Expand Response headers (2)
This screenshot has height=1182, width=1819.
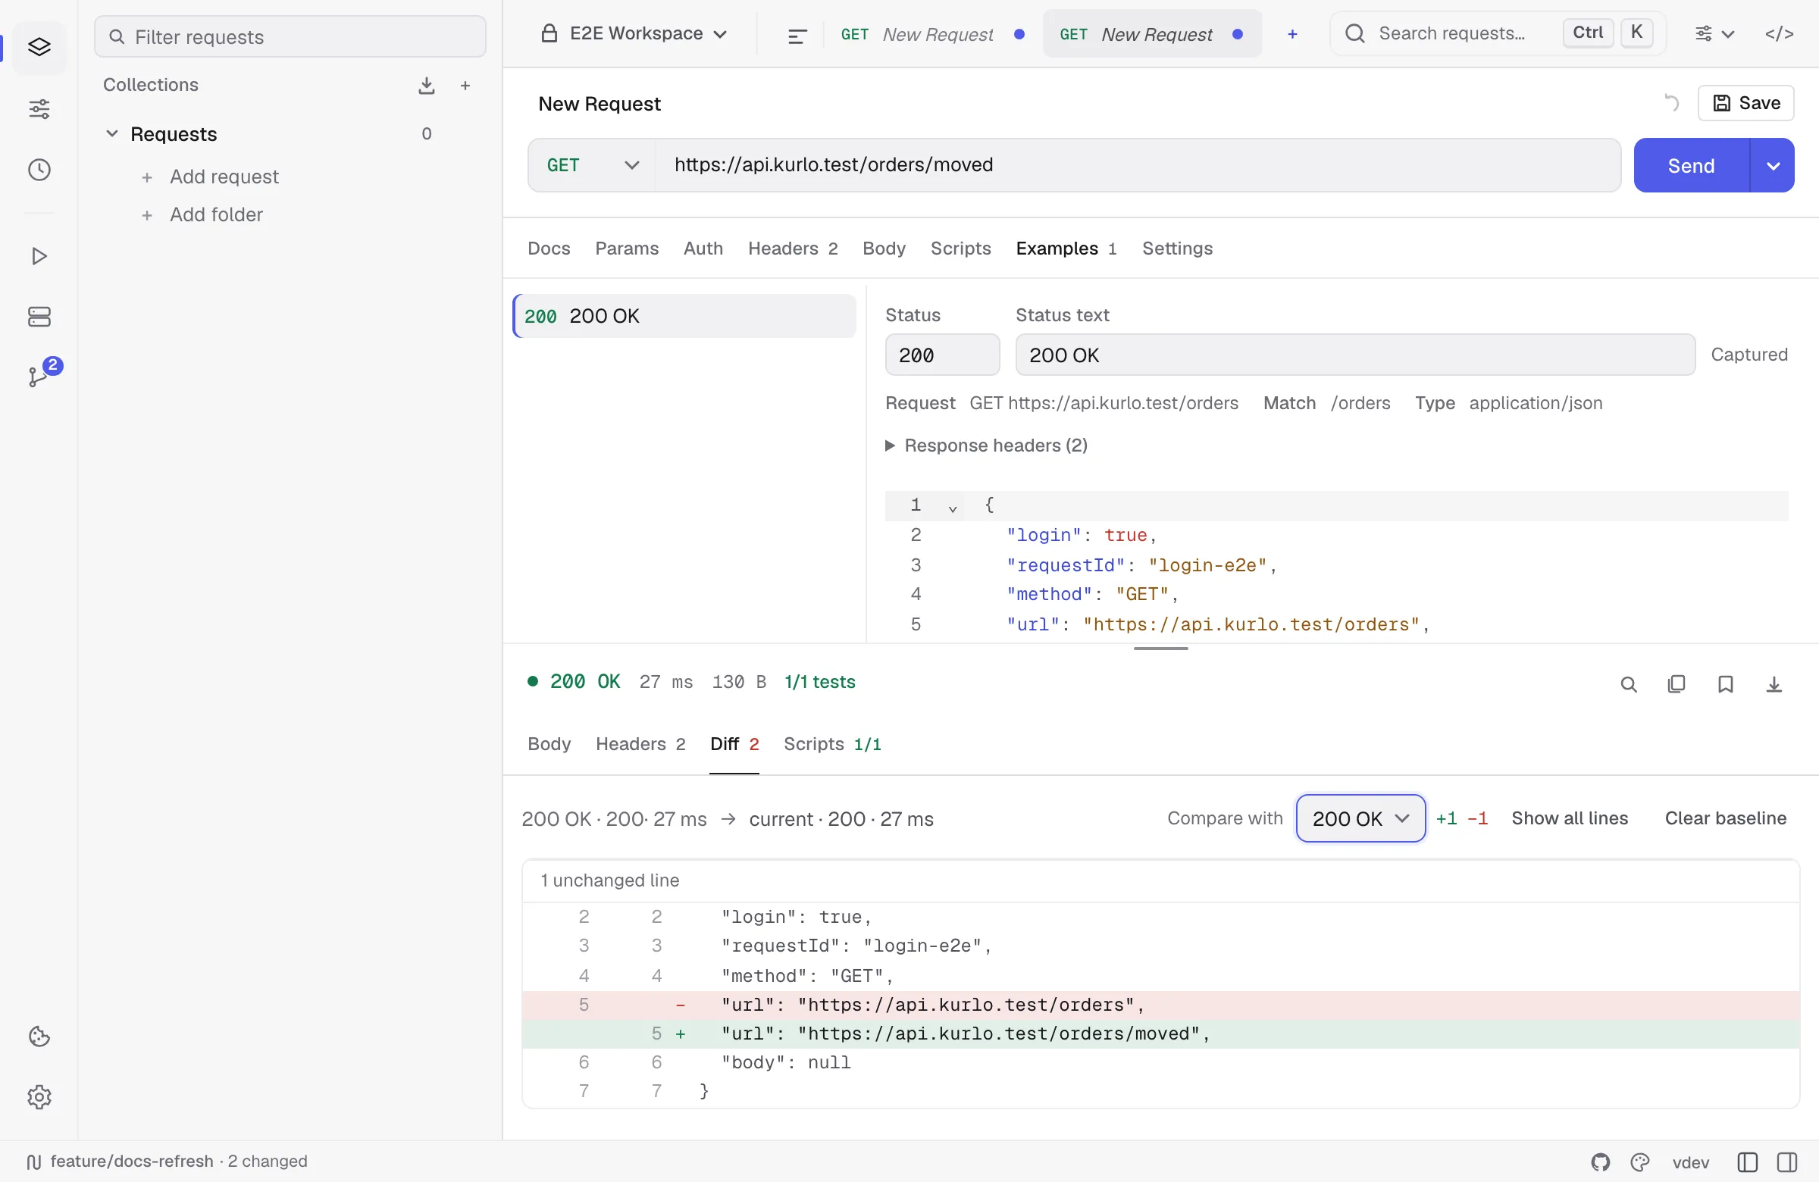(987, 446)
